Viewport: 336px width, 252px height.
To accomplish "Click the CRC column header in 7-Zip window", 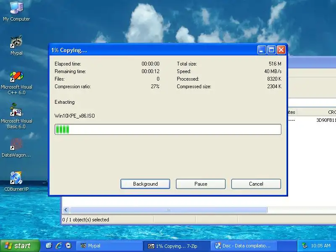I will pyautogui.click(x=317, y=112).
